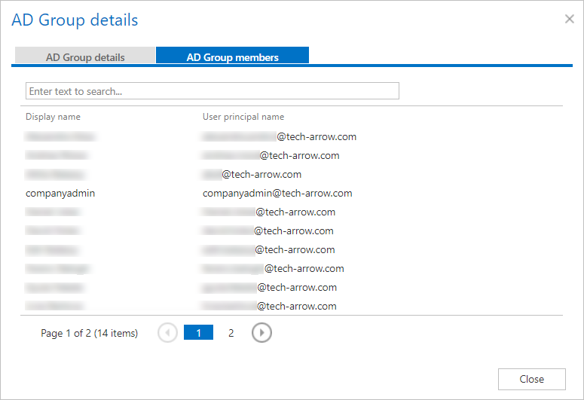This screenshot has height=400, width=584.
Task: Sort by User principal name column header
Action: [243, 117]
